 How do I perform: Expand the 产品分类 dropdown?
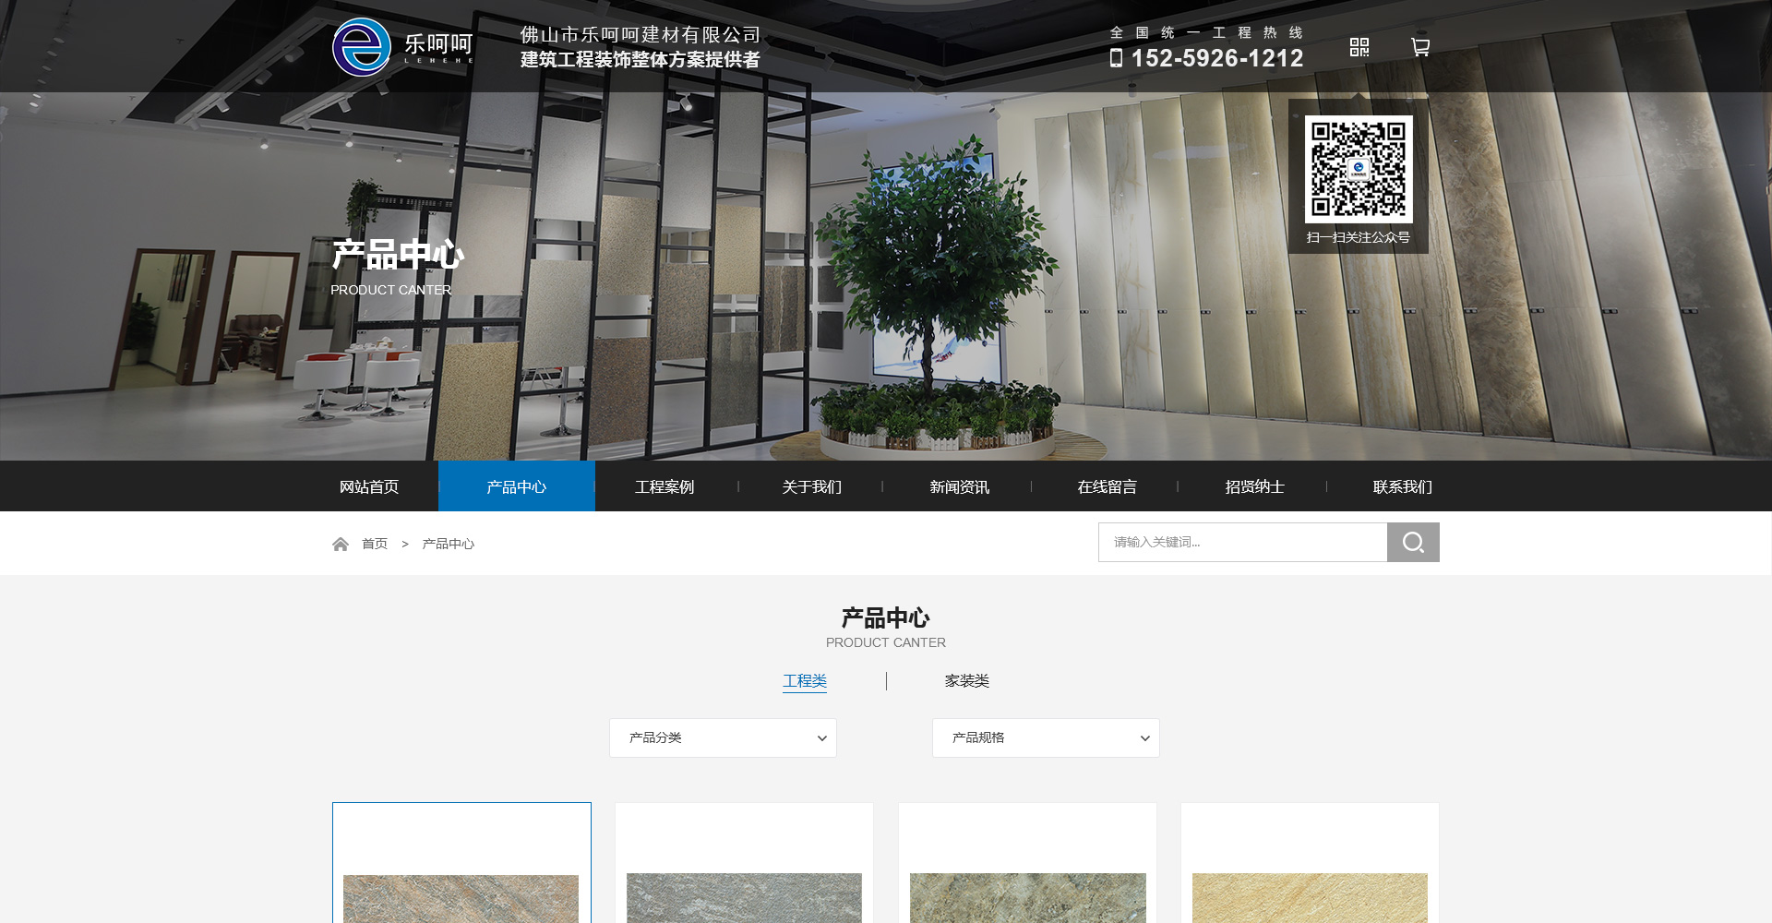click(x=723, y=737)
